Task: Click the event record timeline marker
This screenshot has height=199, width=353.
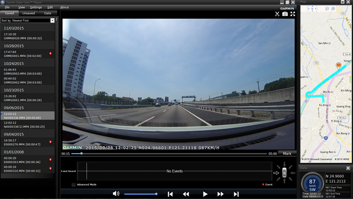Action: tap(86, 171)
